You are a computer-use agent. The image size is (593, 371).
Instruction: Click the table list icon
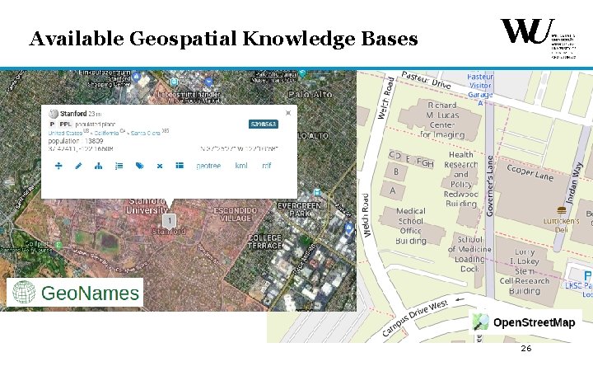[x=180, y=166]
